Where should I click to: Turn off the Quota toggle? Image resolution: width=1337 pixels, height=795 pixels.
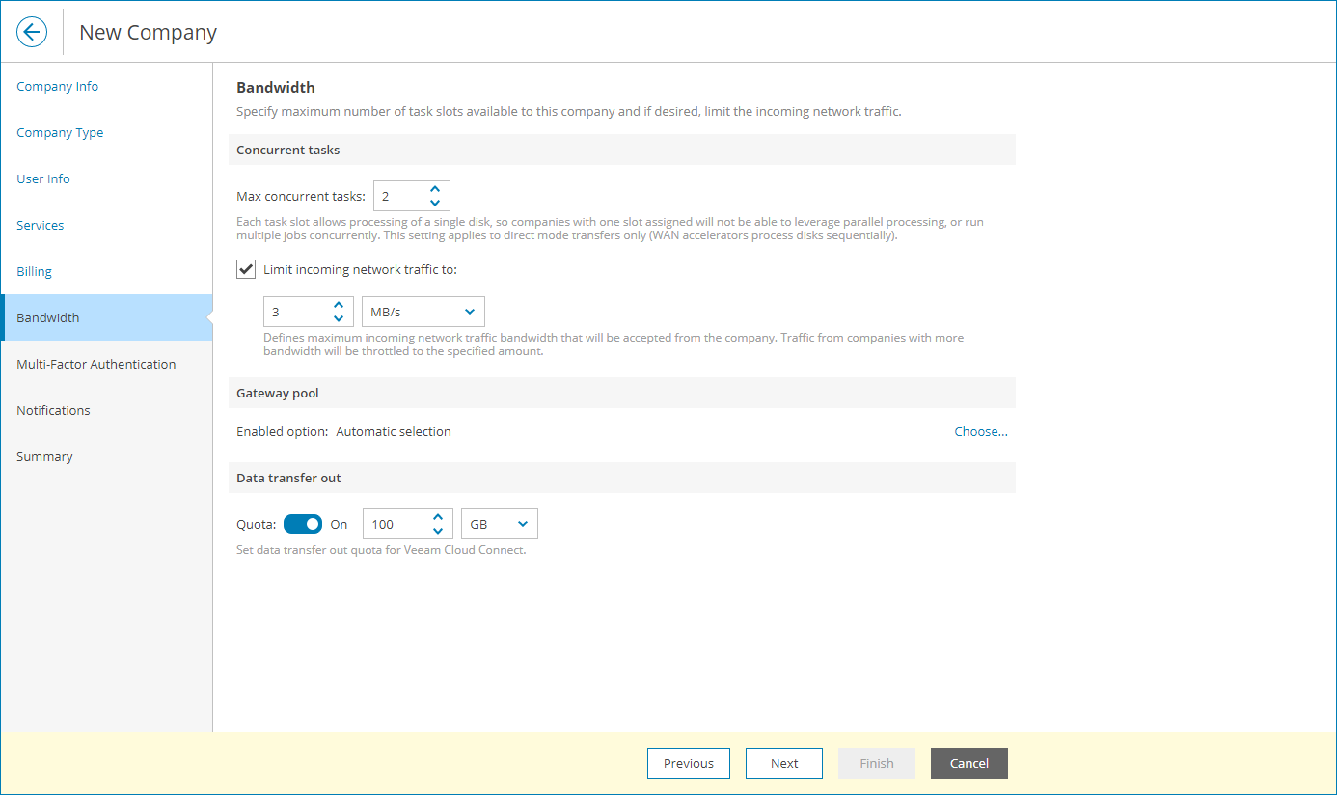pyautogui.click(x=303, y=523)
